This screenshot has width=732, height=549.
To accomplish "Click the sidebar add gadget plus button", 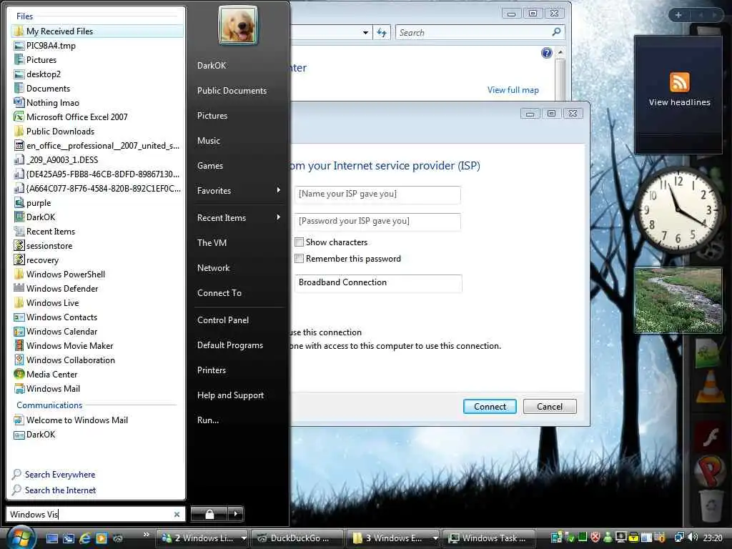I will [x=678, y=15].
